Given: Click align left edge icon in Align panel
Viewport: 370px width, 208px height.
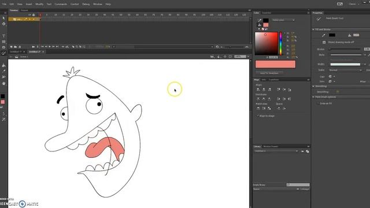Looking at the screenshot, I should [x=258, y=90].
